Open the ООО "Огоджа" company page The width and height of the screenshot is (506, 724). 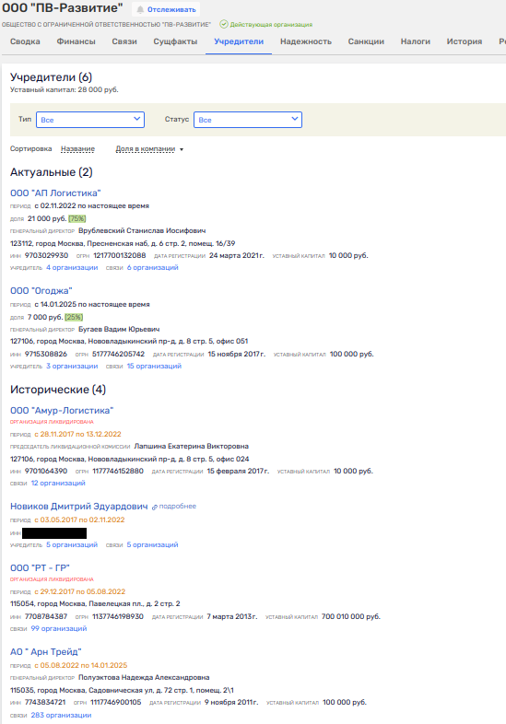point(41,291)
